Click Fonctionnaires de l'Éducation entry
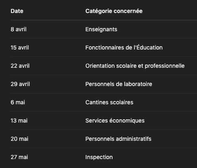 (124, 47)
